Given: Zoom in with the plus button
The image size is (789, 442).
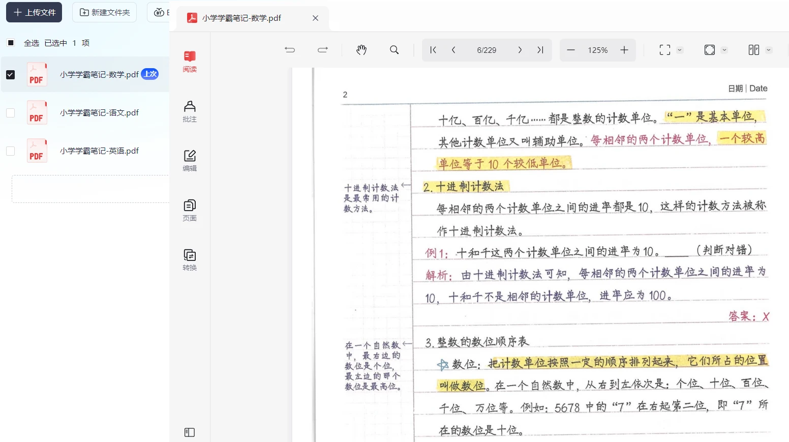Looking at the screenshot, I should pyautogui.click(x=624, y=50).
